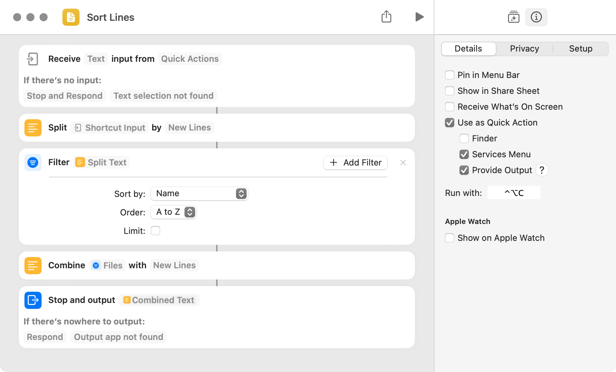Screen dimensions: 616x372
Task: Switch to the Setup tab
Action: coord(581,49)
